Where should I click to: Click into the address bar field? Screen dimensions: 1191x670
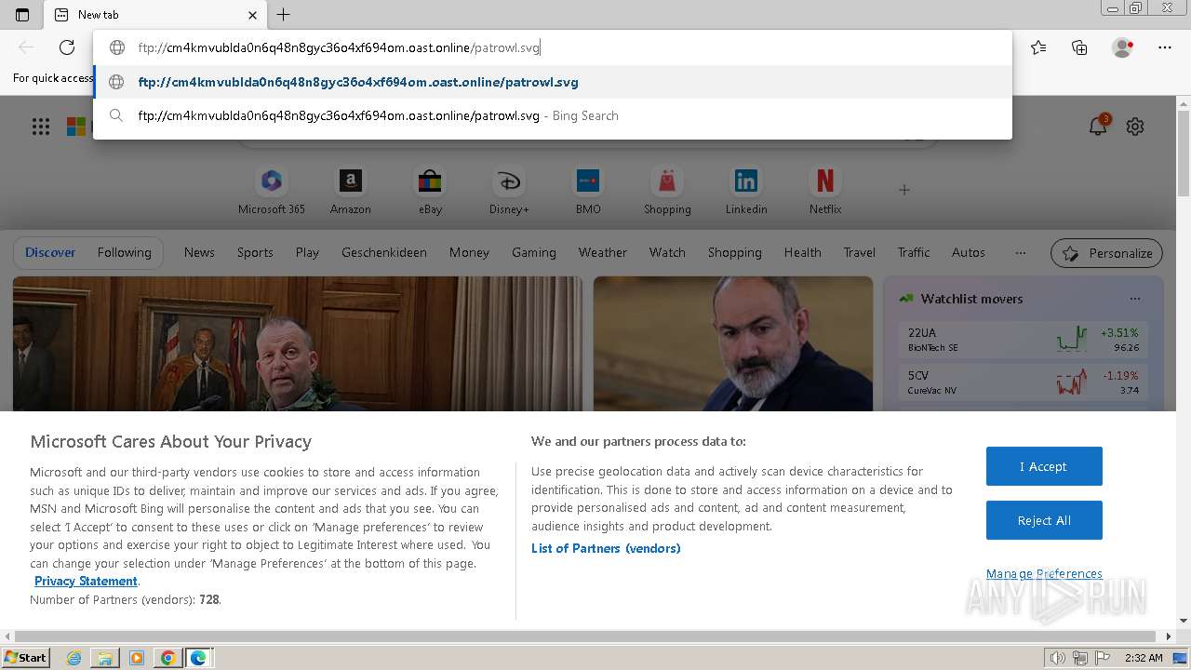pos(553,47)
